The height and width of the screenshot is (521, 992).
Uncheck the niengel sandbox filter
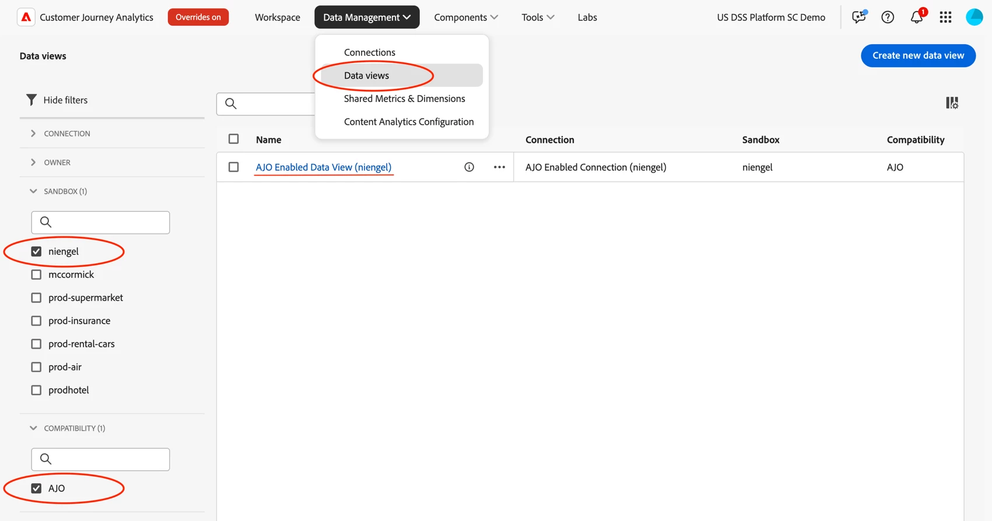(36, 251)
